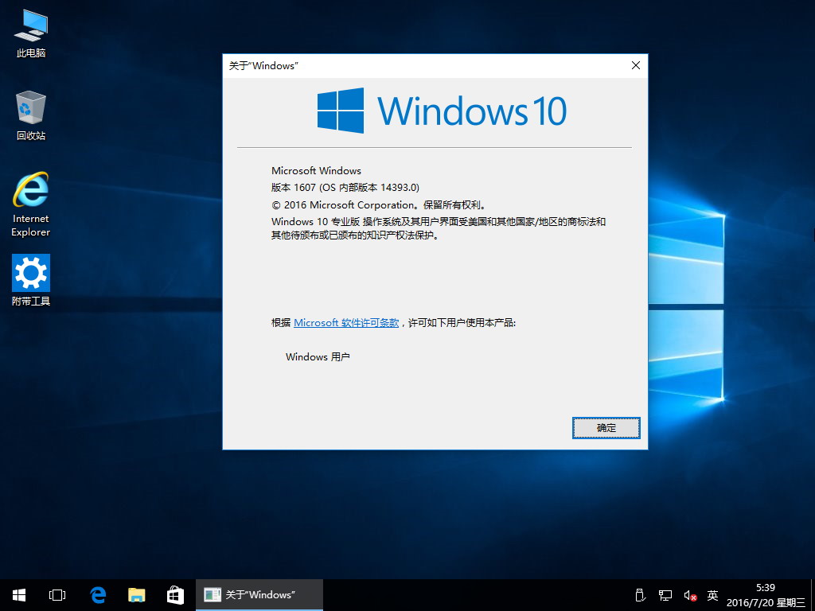
Task: Click the text 版本 1607 (OS 内部版本 14393.0)
Action: [x=345, y=188]
